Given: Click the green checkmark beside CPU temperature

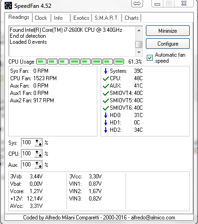Looking at the screenshot, I should tap(106, 79).
